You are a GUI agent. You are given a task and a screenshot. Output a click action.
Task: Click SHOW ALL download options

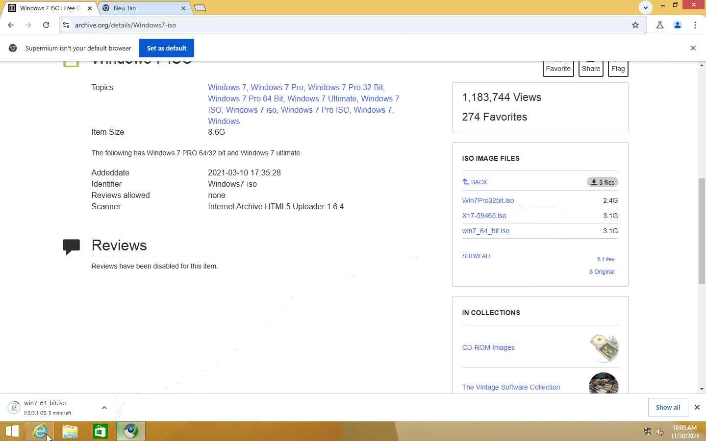477,256
